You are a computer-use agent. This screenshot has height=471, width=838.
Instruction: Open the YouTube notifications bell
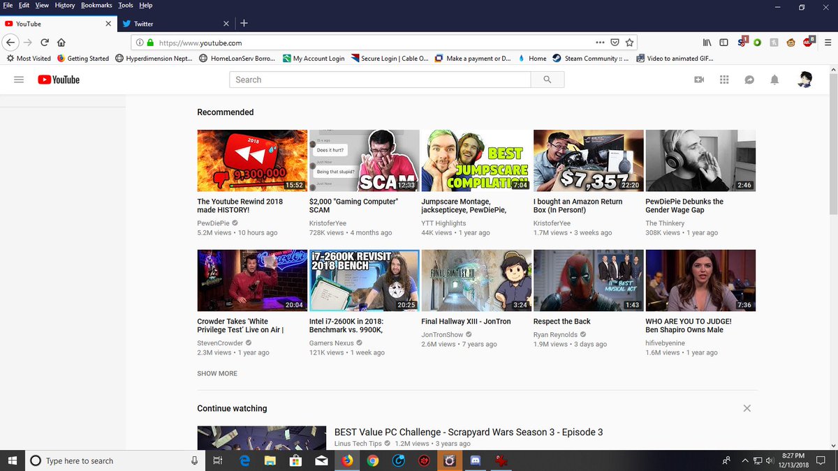[x=774, y=80]
